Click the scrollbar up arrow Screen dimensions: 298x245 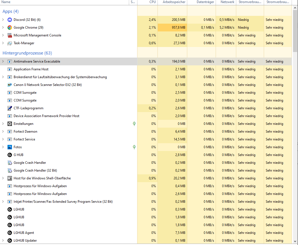click(295, 8)
